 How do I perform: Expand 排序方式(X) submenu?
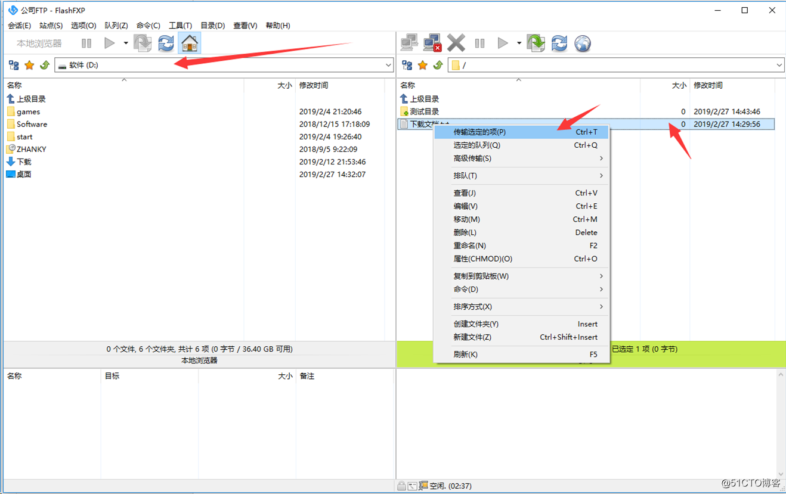click(521, 307)
